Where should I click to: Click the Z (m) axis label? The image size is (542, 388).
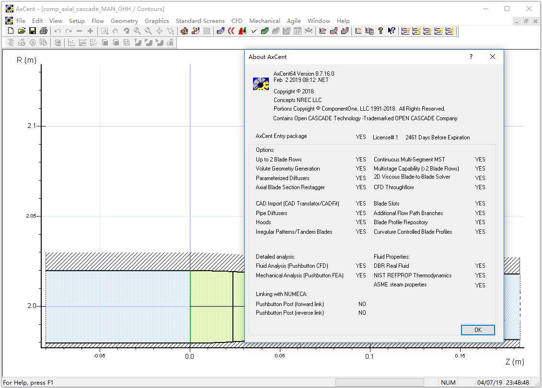coord(515,362)
